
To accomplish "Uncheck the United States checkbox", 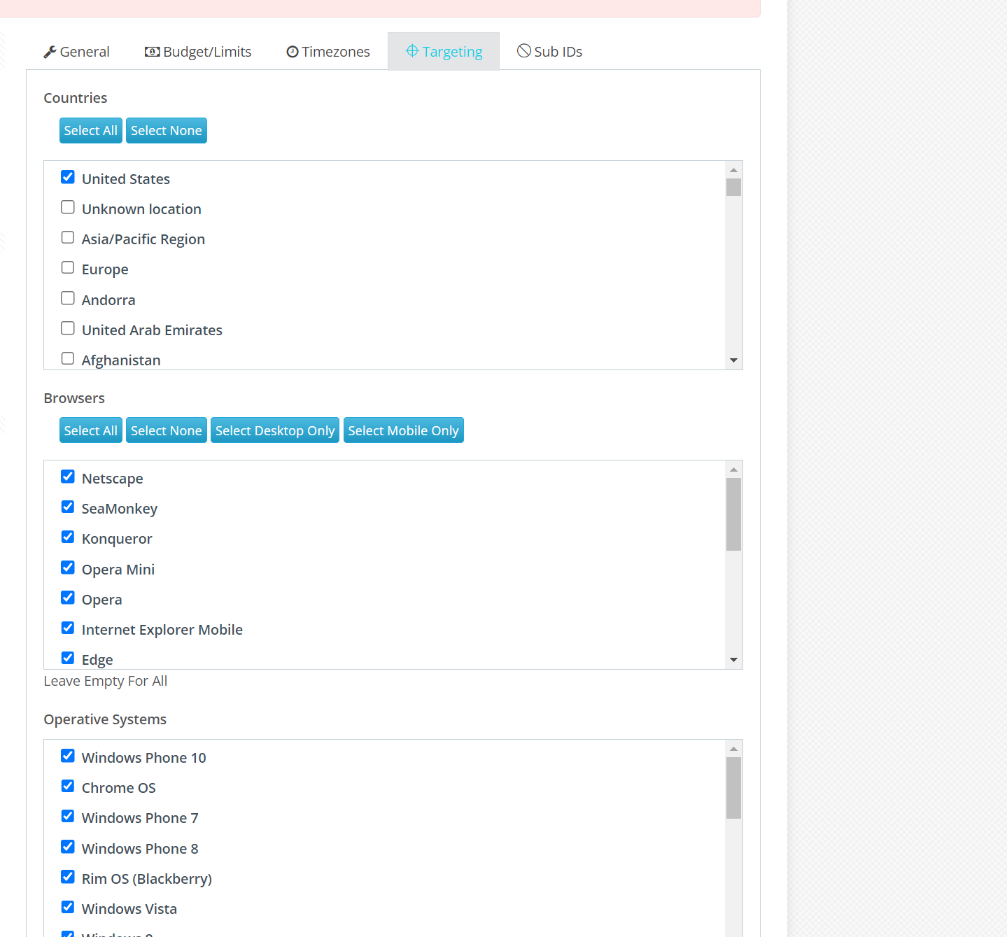I will tap(68, 177).
